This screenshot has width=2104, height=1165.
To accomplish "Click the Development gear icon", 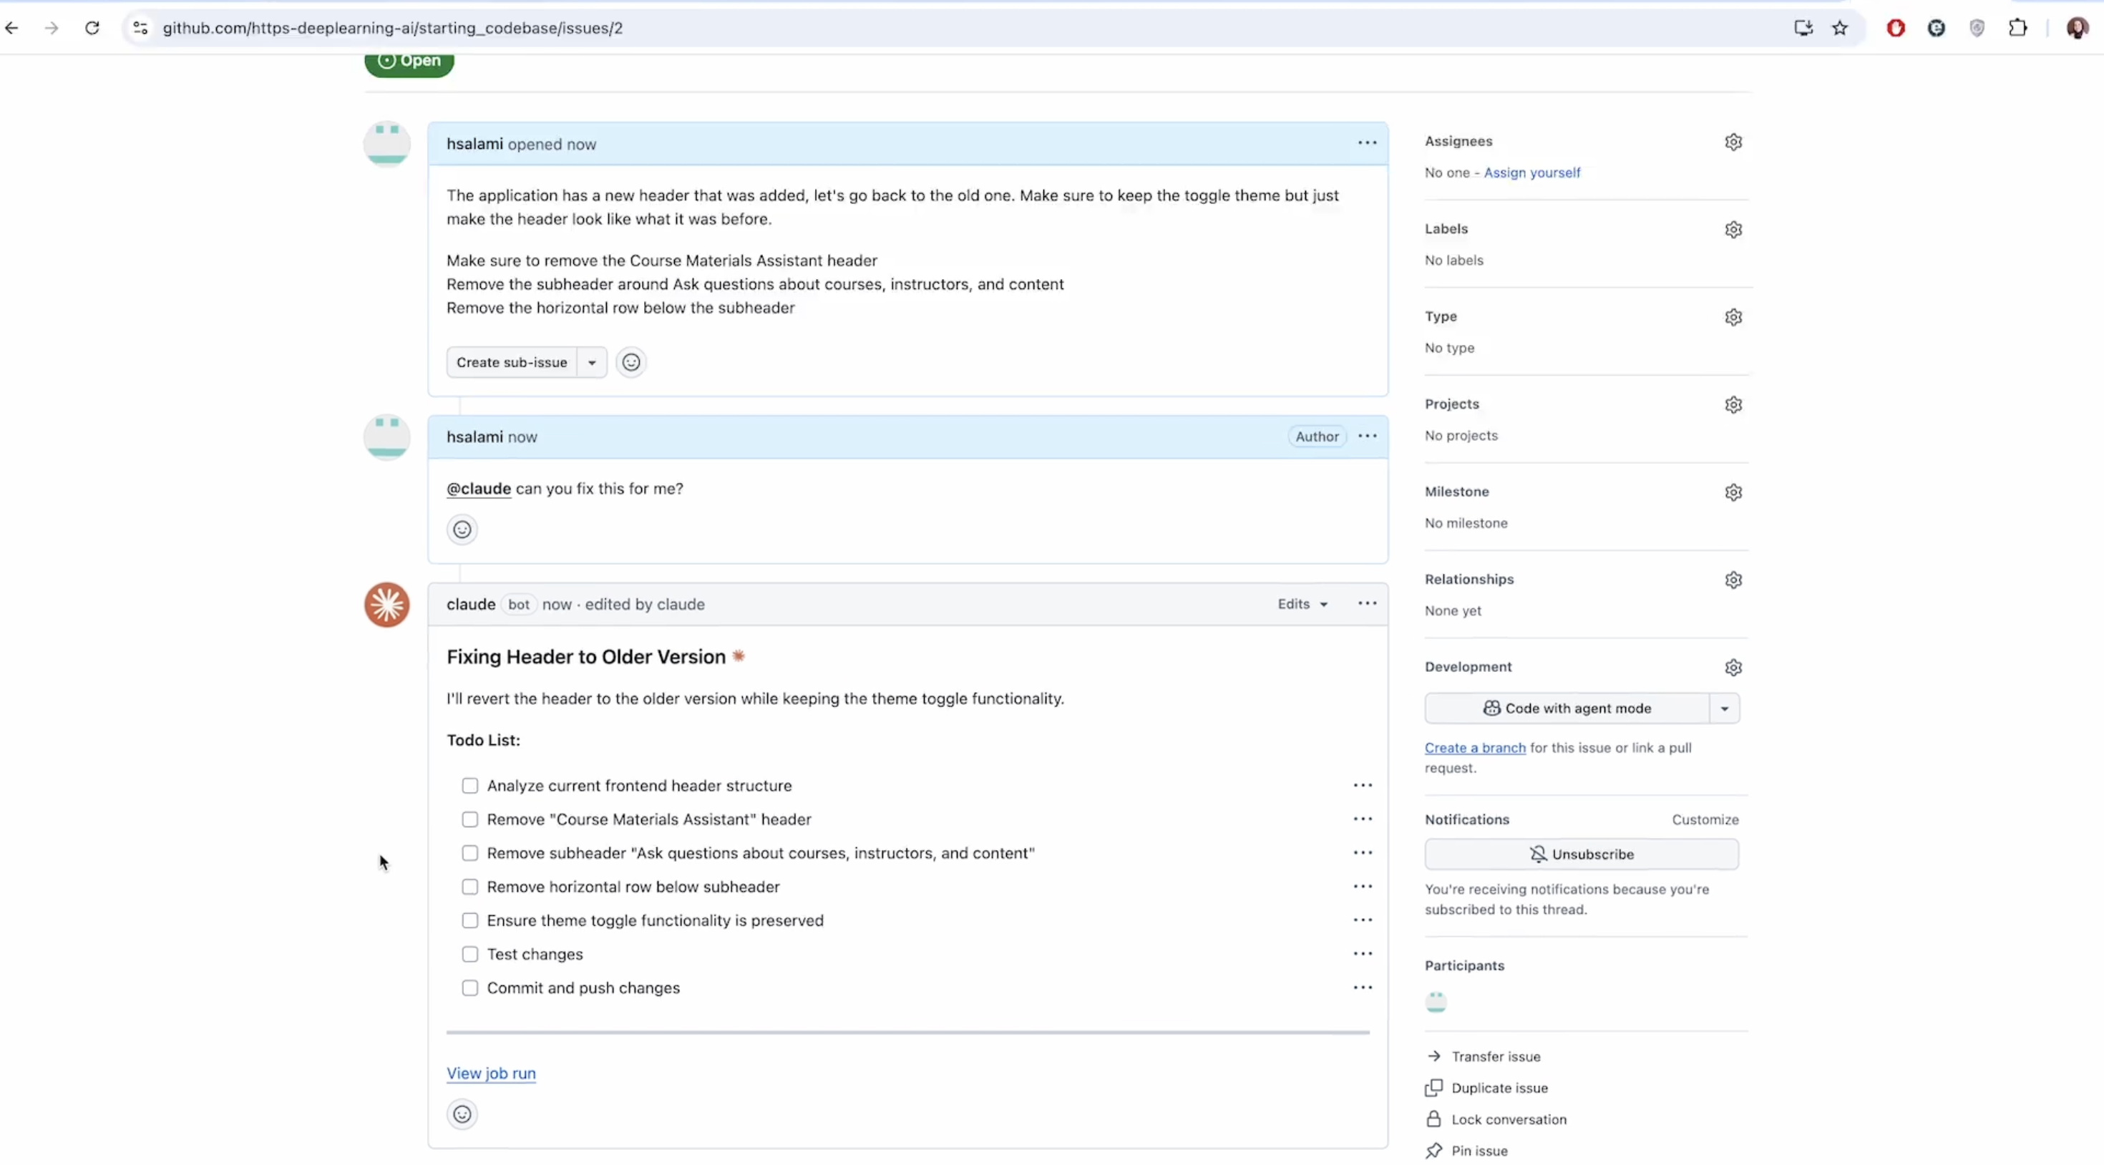I will coord(1733,668).
